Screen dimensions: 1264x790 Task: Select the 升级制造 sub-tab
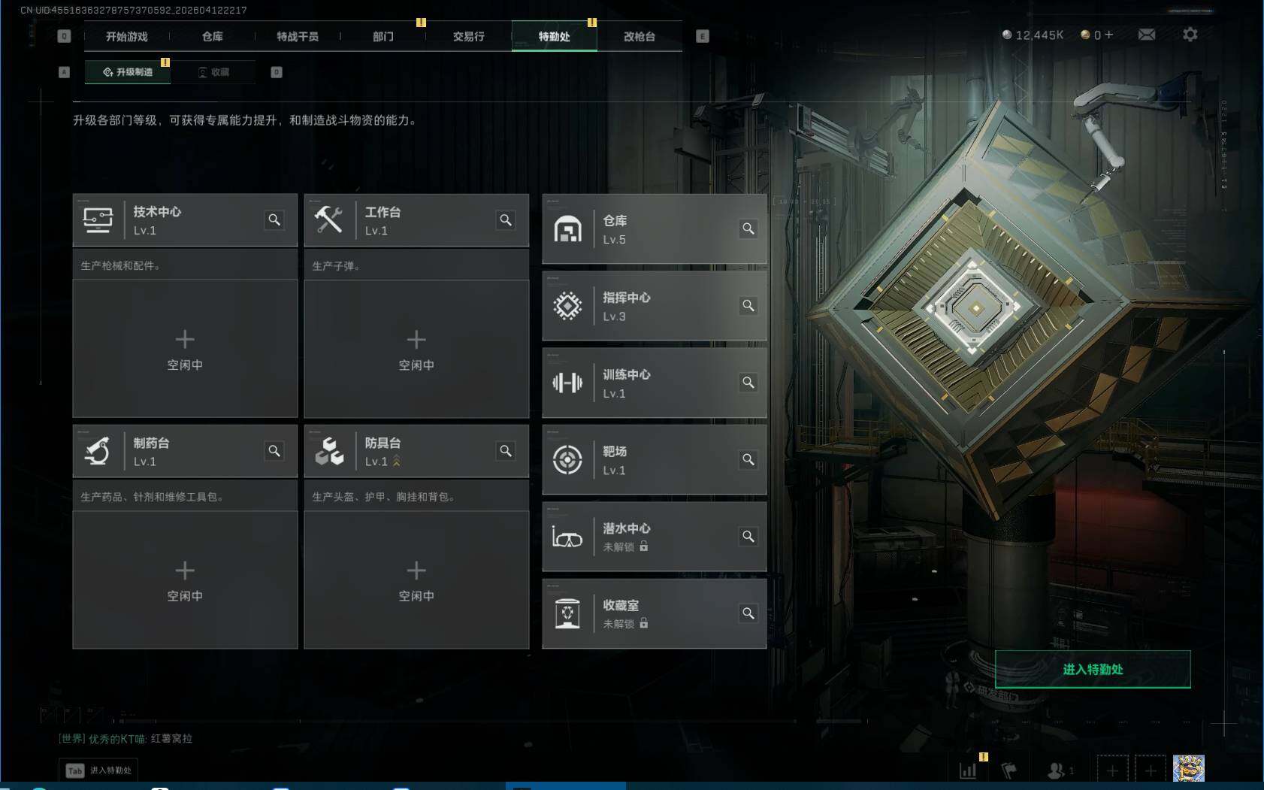128,72
